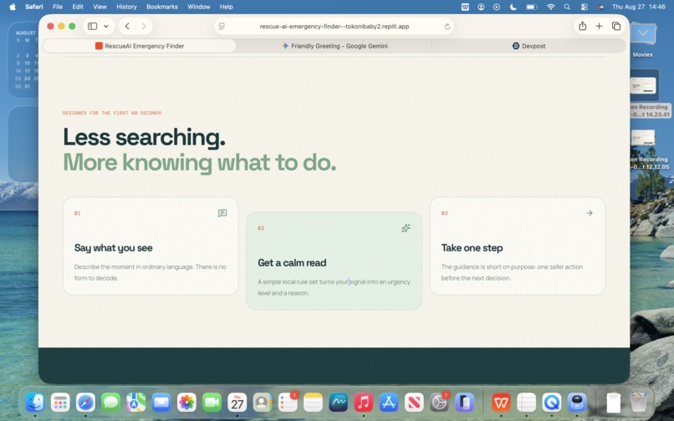
Task: Open FaceTime from the Dock
Action: (x=212, y=403)
